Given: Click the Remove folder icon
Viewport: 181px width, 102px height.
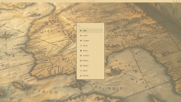Looking at the screenshot, I should point(81,61).
